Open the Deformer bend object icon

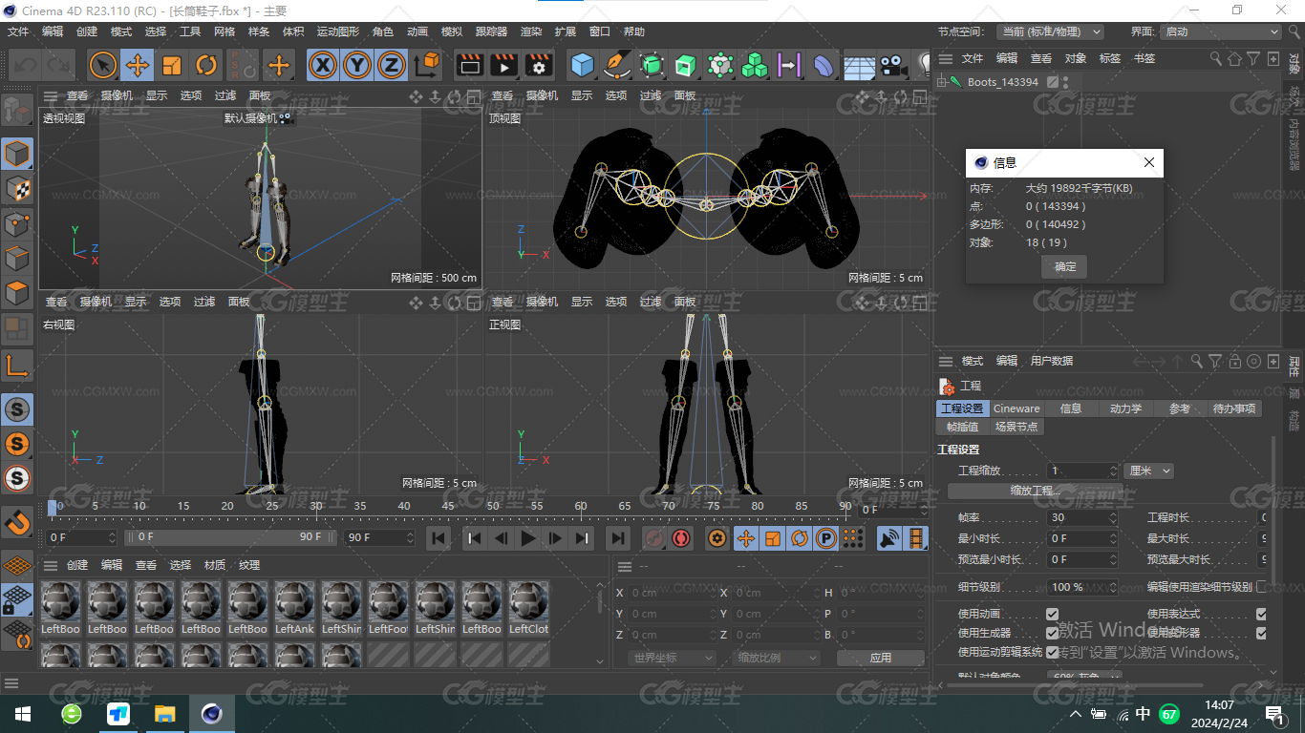[x=824, y=65]
